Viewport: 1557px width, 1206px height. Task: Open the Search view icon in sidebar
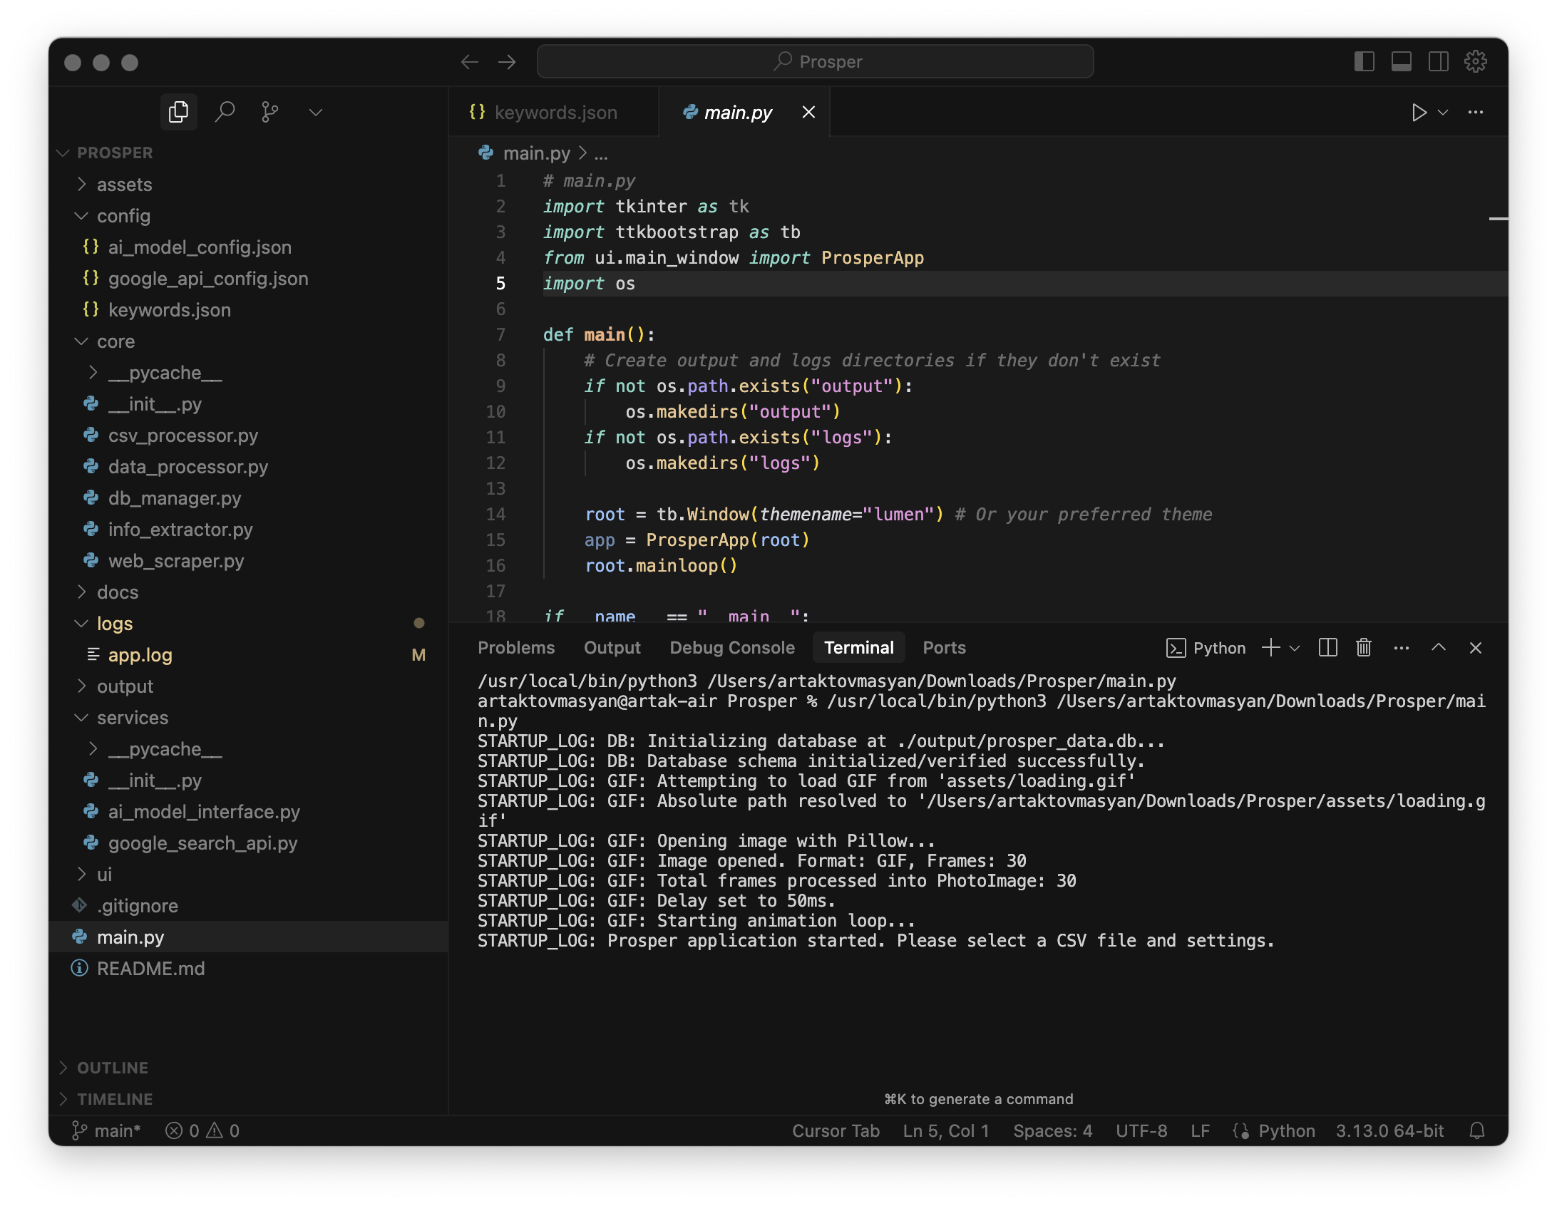pyautogui.click(x=225, y=112)
